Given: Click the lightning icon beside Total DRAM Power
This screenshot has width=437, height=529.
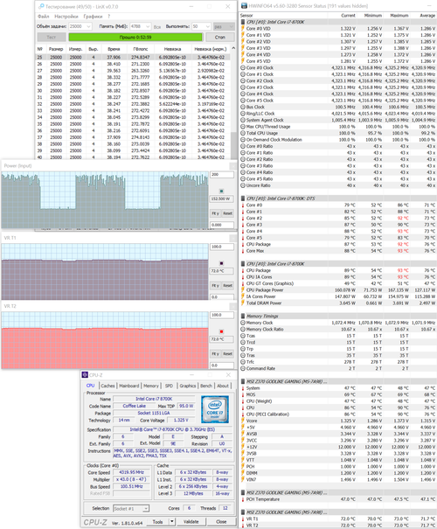Looking at the screenshot, I should pyautogui.click(x=243, y=303).
